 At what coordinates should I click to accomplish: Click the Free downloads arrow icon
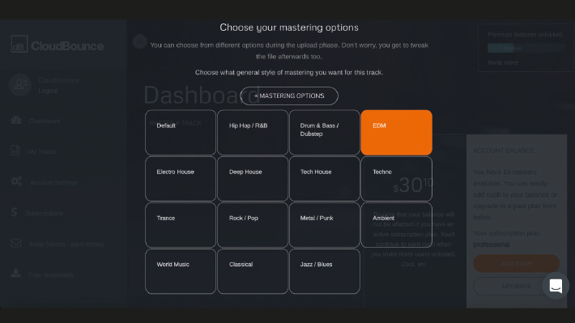point(15,273)
